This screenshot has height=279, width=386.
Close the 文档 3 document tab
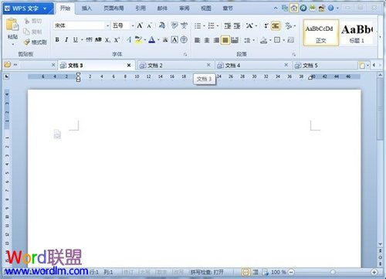pyautogui.click(x=129, y=65)
